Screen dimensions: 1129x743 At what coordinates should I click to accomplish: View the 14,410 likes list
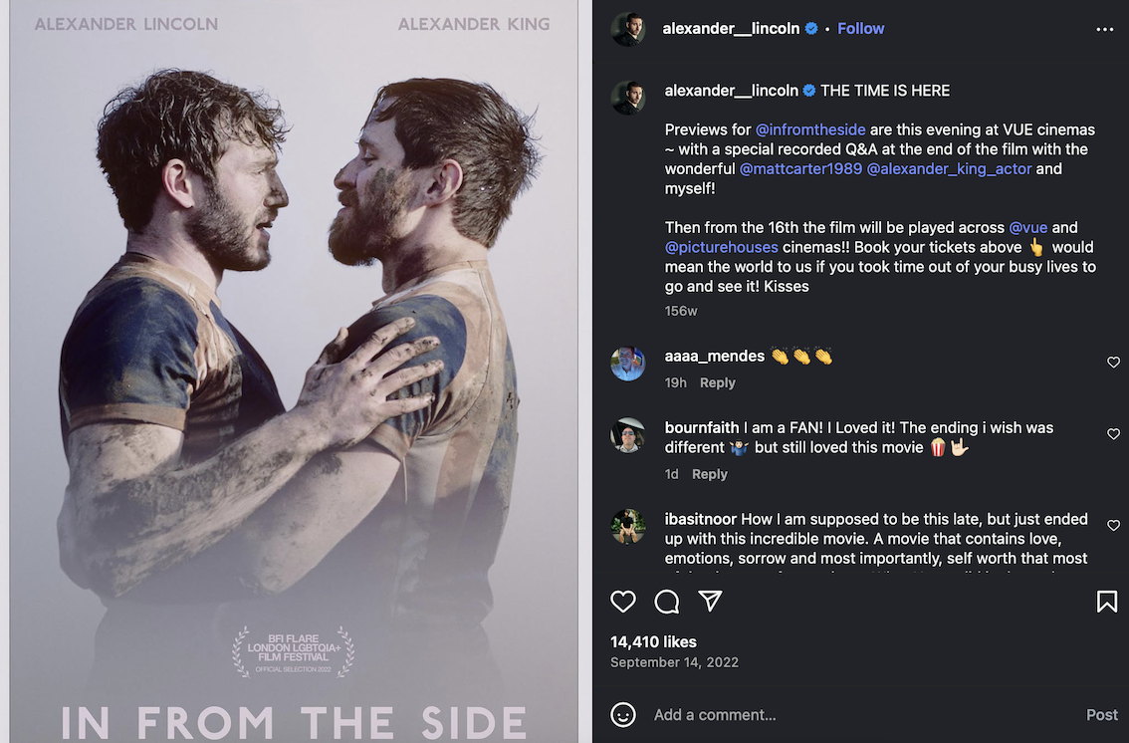(x=653, y=642)
